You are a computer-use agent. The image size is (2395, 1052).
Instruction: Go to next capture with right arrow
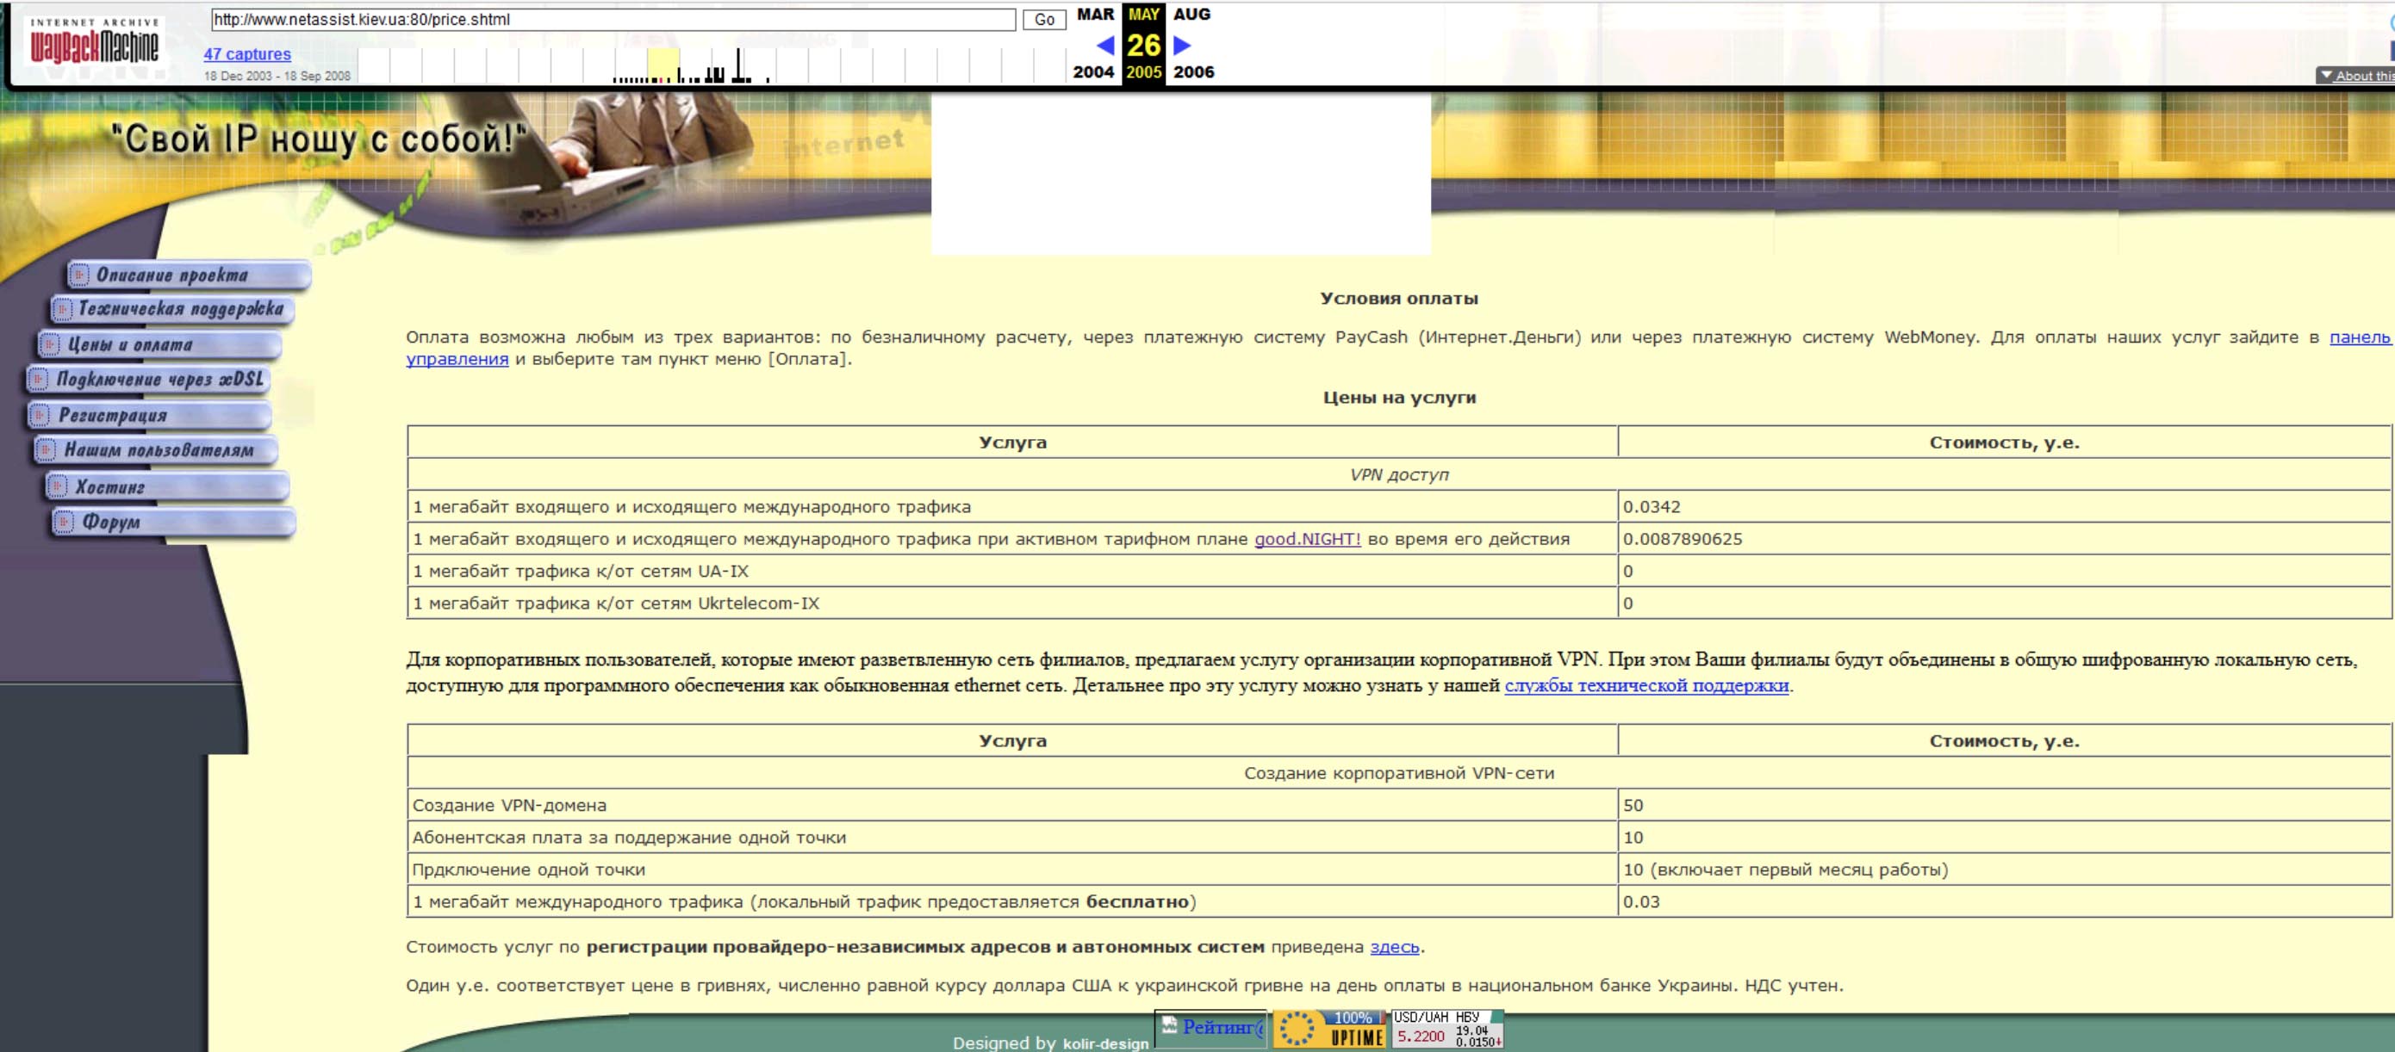tap(1182, 45)
